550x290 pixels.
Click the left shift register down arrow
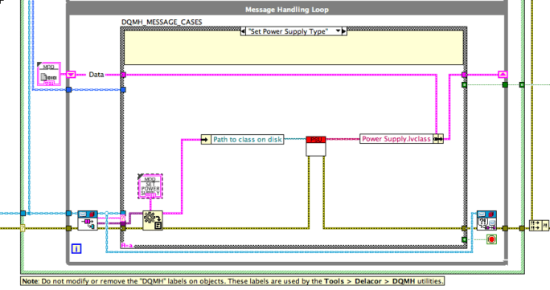coord(71,75)
